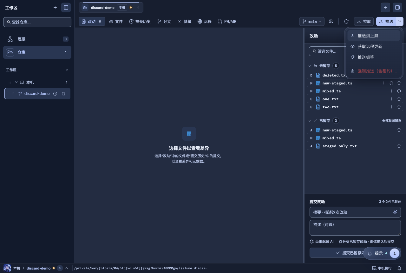Image resolution: width=406 pixels, height=273 pixels.
Task: Choose the red 强制推送 menu entry
Action: pos(374,71)
